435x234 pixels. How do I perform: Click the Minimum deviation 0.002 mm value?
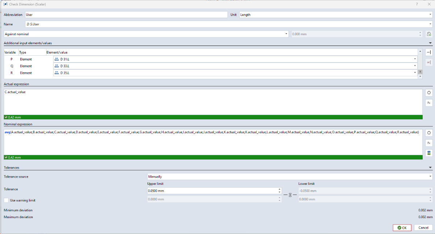425,210
